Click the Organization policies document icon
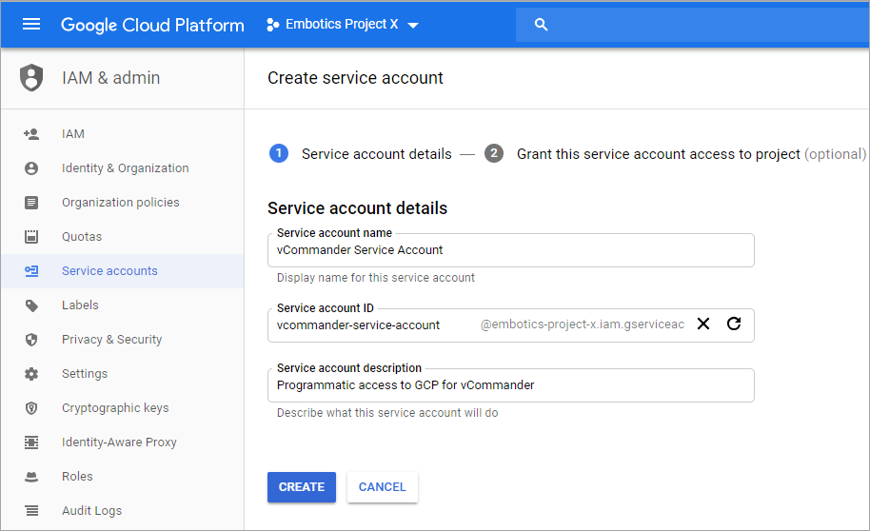The width and height of the screenshot is (870, 531). [31, 203]
